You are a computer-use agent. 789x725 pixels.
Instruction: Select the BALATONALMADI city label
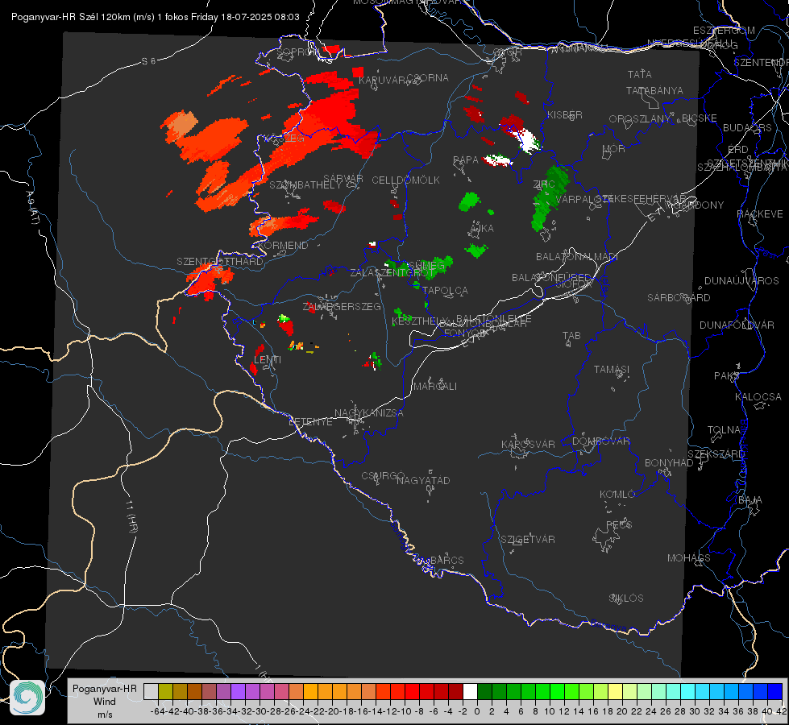(577, 257)
